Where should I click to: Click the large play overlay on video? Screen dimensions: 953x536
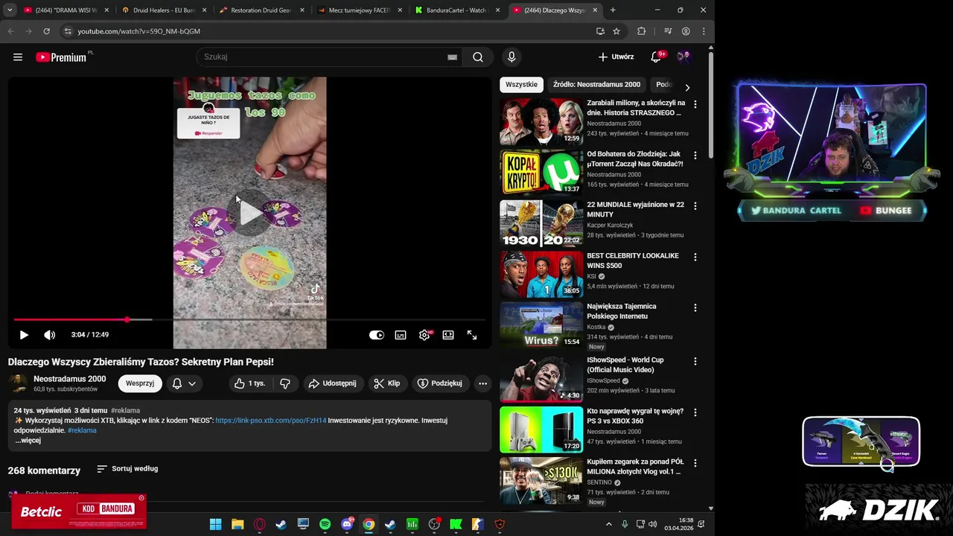coord(250,214)
